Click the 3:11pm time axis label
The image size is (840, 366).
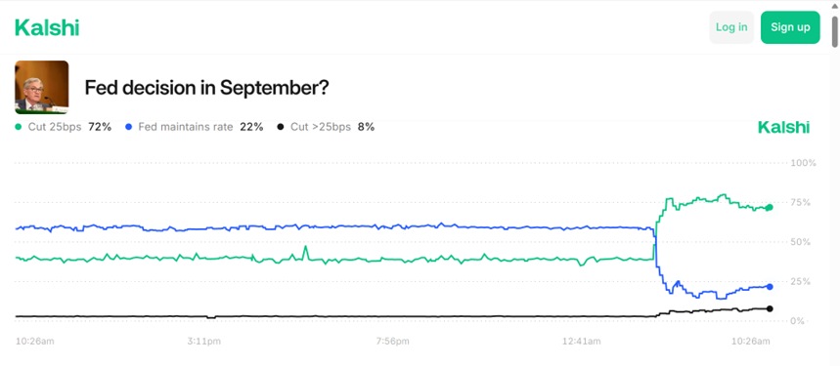point(202,341)
